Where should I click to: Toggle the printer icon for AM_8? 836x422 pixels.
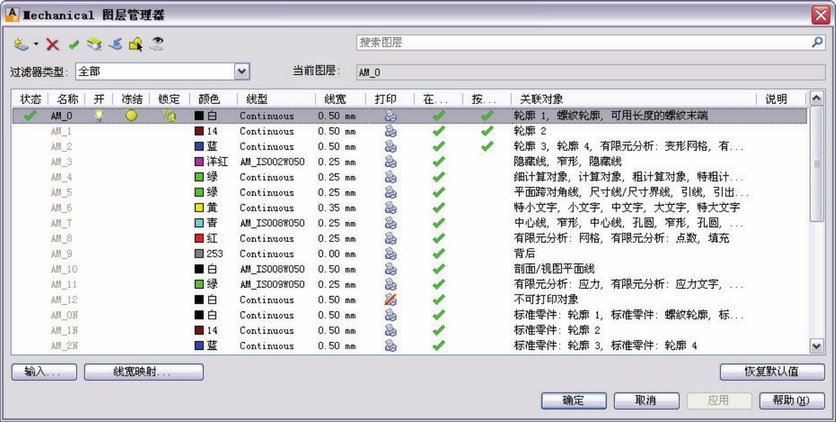pos(390,238)
